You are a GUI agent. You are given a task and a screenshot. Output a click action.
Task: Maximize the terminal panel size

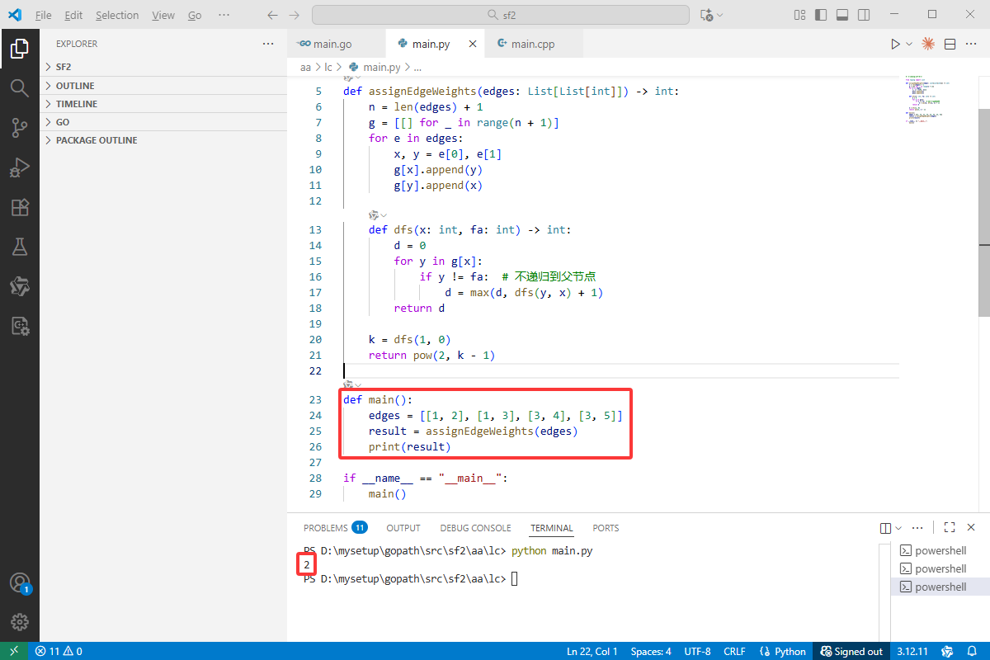pos(950,528)
